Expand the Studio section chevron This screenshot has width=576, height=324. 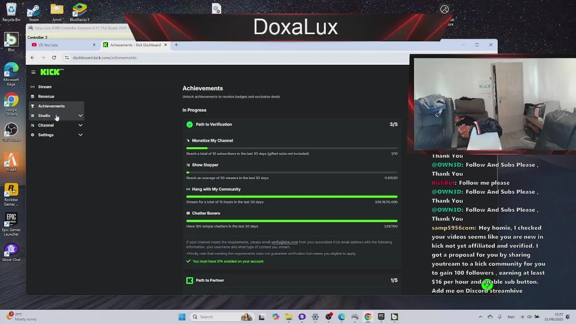(x=81, y=116)
